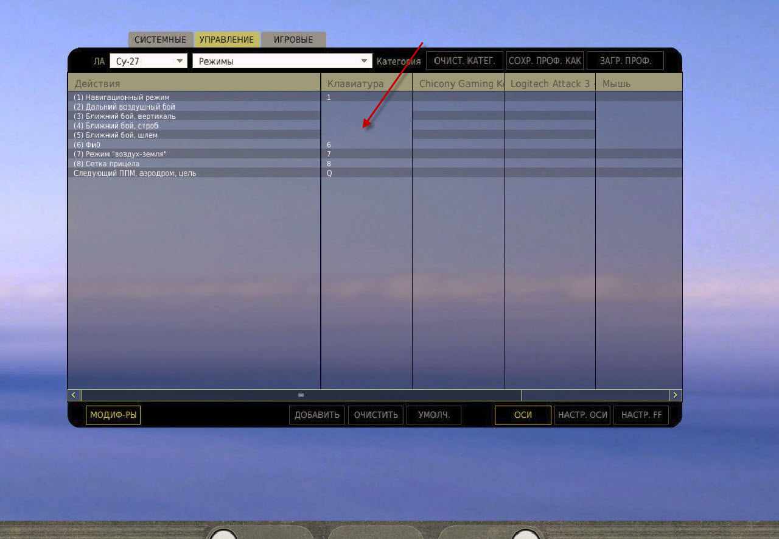Select row (8) Сетка прицела
779x539 pixels.
pos(194,164)
